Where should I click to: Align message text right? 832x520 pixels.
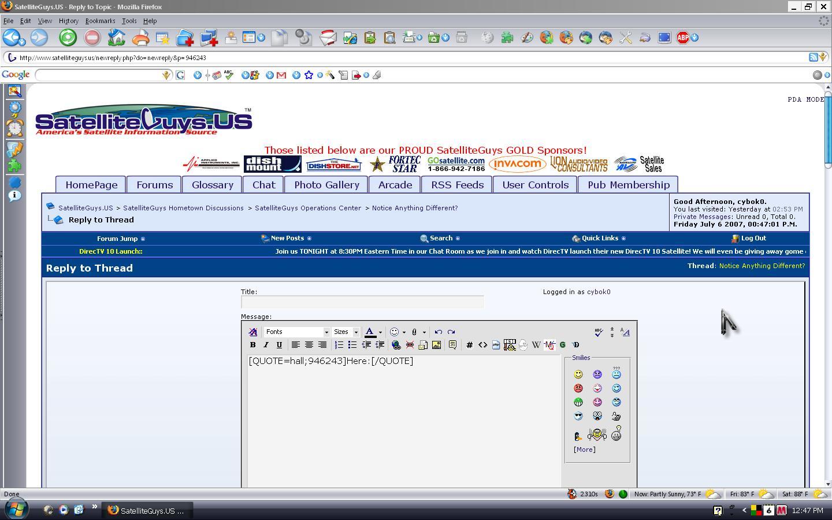[322, 345]
